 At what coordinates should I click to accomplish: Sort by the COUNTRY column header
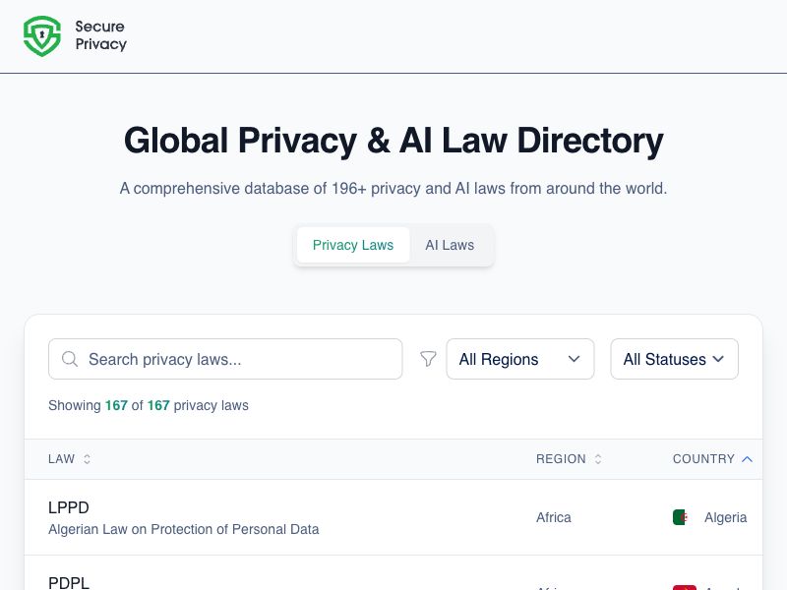[703, 459]
